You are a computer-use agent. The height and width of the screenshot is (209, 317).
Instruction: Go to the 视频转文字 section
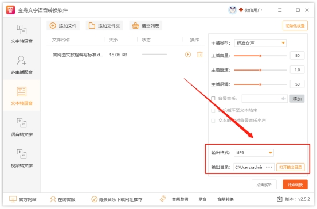[22, 158]
